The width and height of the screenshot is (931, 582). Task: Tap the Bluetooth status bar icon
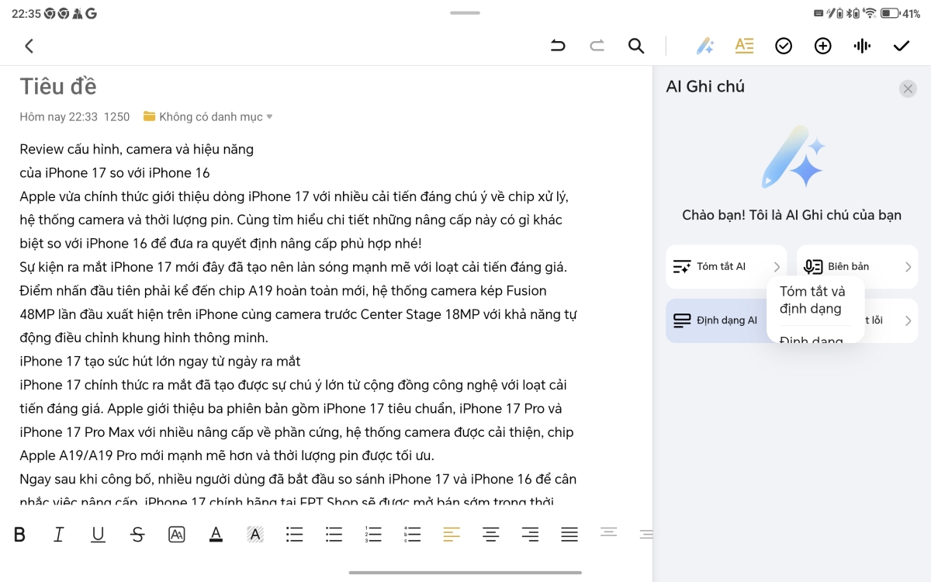click(x=849, y=13)
